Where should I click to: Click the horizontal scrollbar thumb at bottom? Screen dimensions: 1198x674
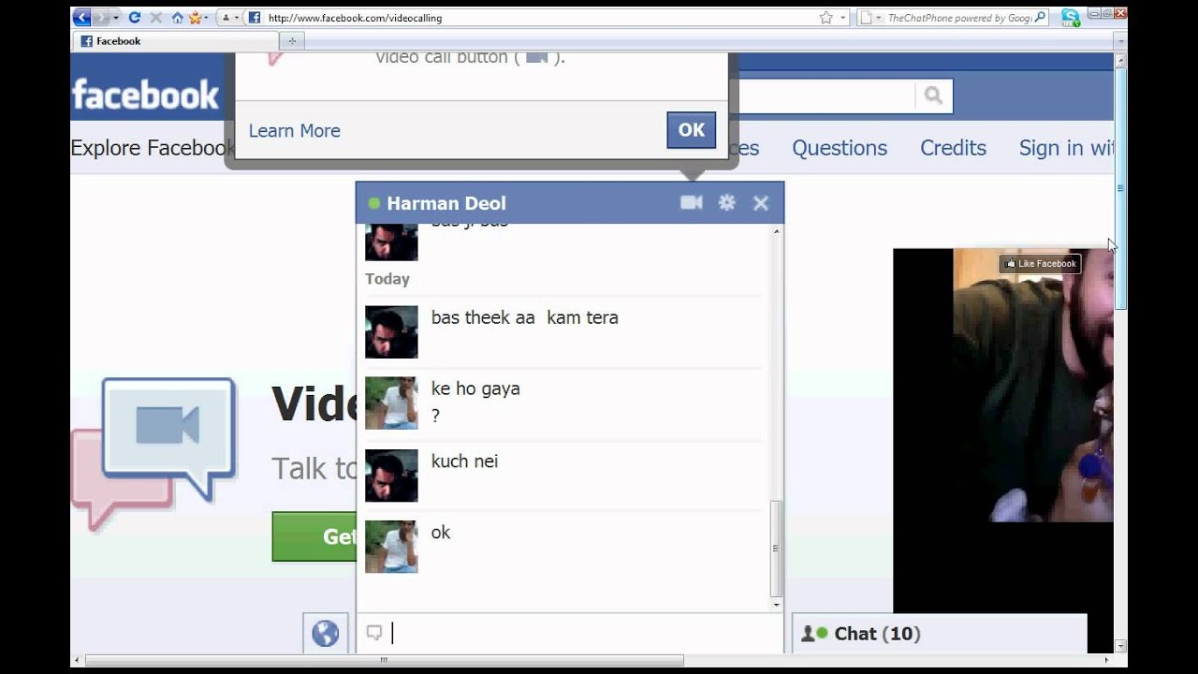pos(384,660)
